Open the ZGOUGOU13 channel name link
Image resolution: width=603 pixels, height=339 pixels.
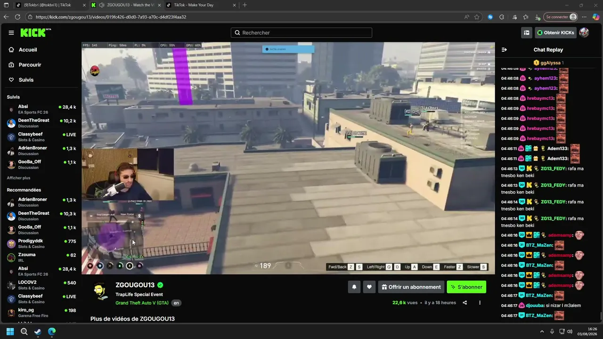pos(135,285)
